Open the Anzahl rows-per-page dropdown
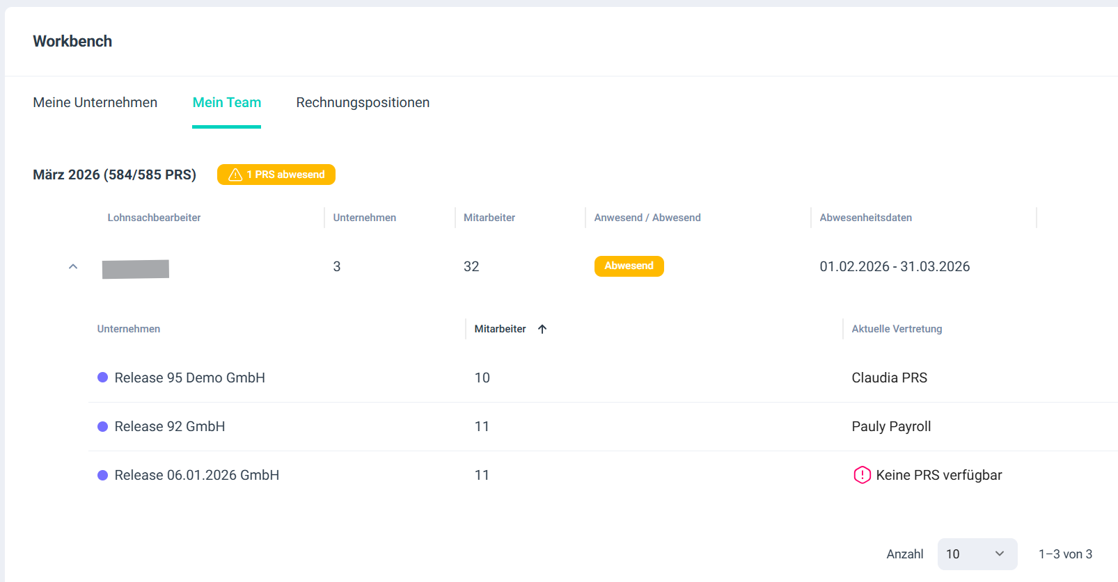This screenshot has width=1118, height=582. pos(977,554)
